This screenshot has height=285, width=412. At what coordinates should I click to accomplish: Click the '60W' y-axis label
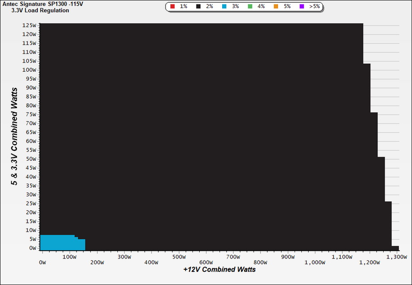tap(31, 141)
